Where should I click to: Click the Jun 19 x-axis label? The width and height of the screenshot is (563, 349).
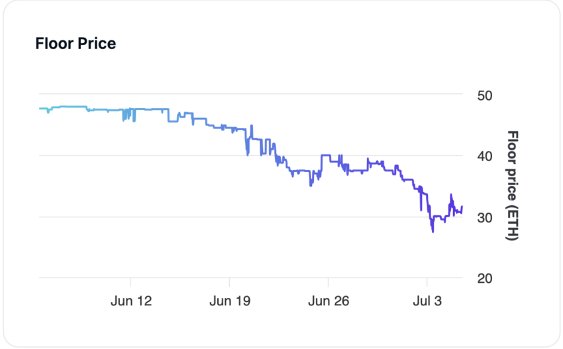click(230, 301)
